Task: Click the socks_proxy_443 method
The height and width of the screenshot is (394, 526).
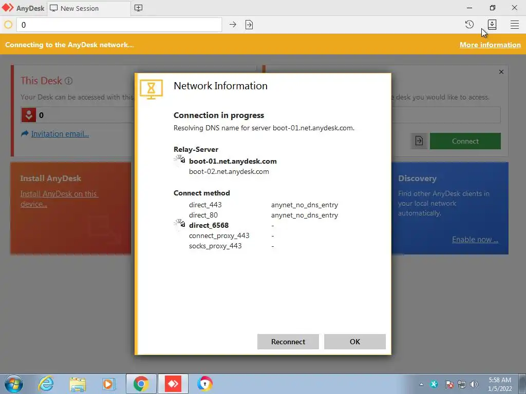Action: click(215, 246)
